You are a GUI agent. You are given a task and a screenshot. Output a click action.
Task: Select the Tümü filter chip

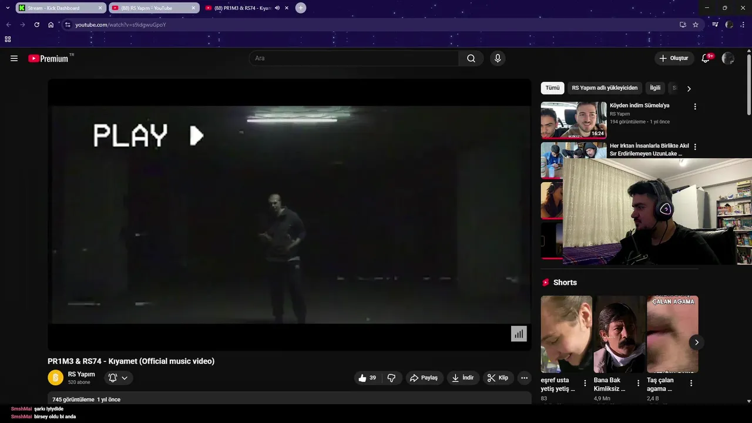click(552, 88)
